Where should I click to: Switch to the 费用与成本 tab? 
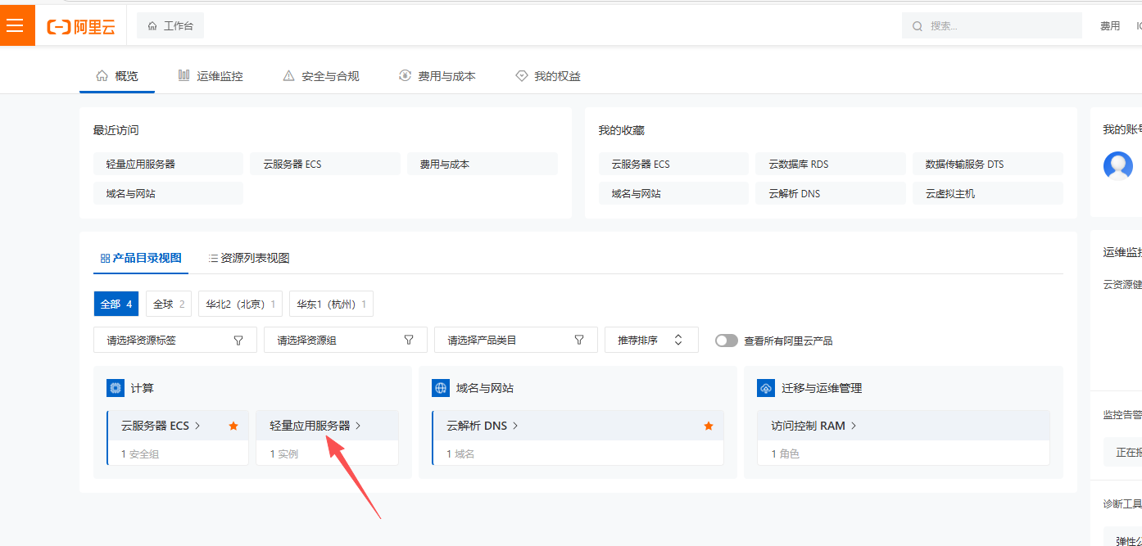(437, 76)
